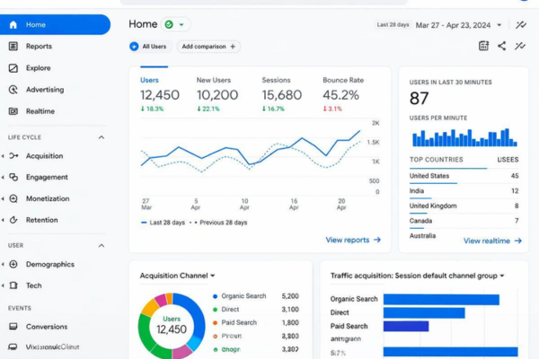Click the Explore icon in sidebar
Viewport: 539px width, 359px height.
click(13, 68)
